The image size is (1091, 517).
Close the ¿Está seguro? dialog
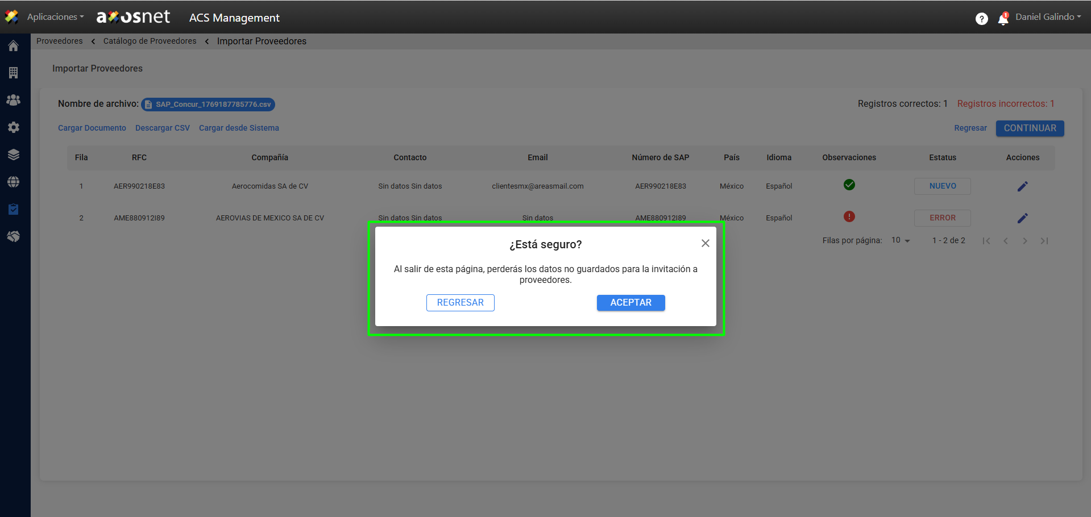(x=705, y=243)
